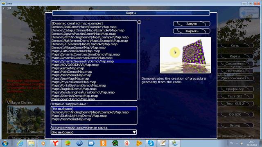This screenshot has width=262, height=147.
Task: Select (Не выбрано) in recent maps
Action: [x=94, y=109]
